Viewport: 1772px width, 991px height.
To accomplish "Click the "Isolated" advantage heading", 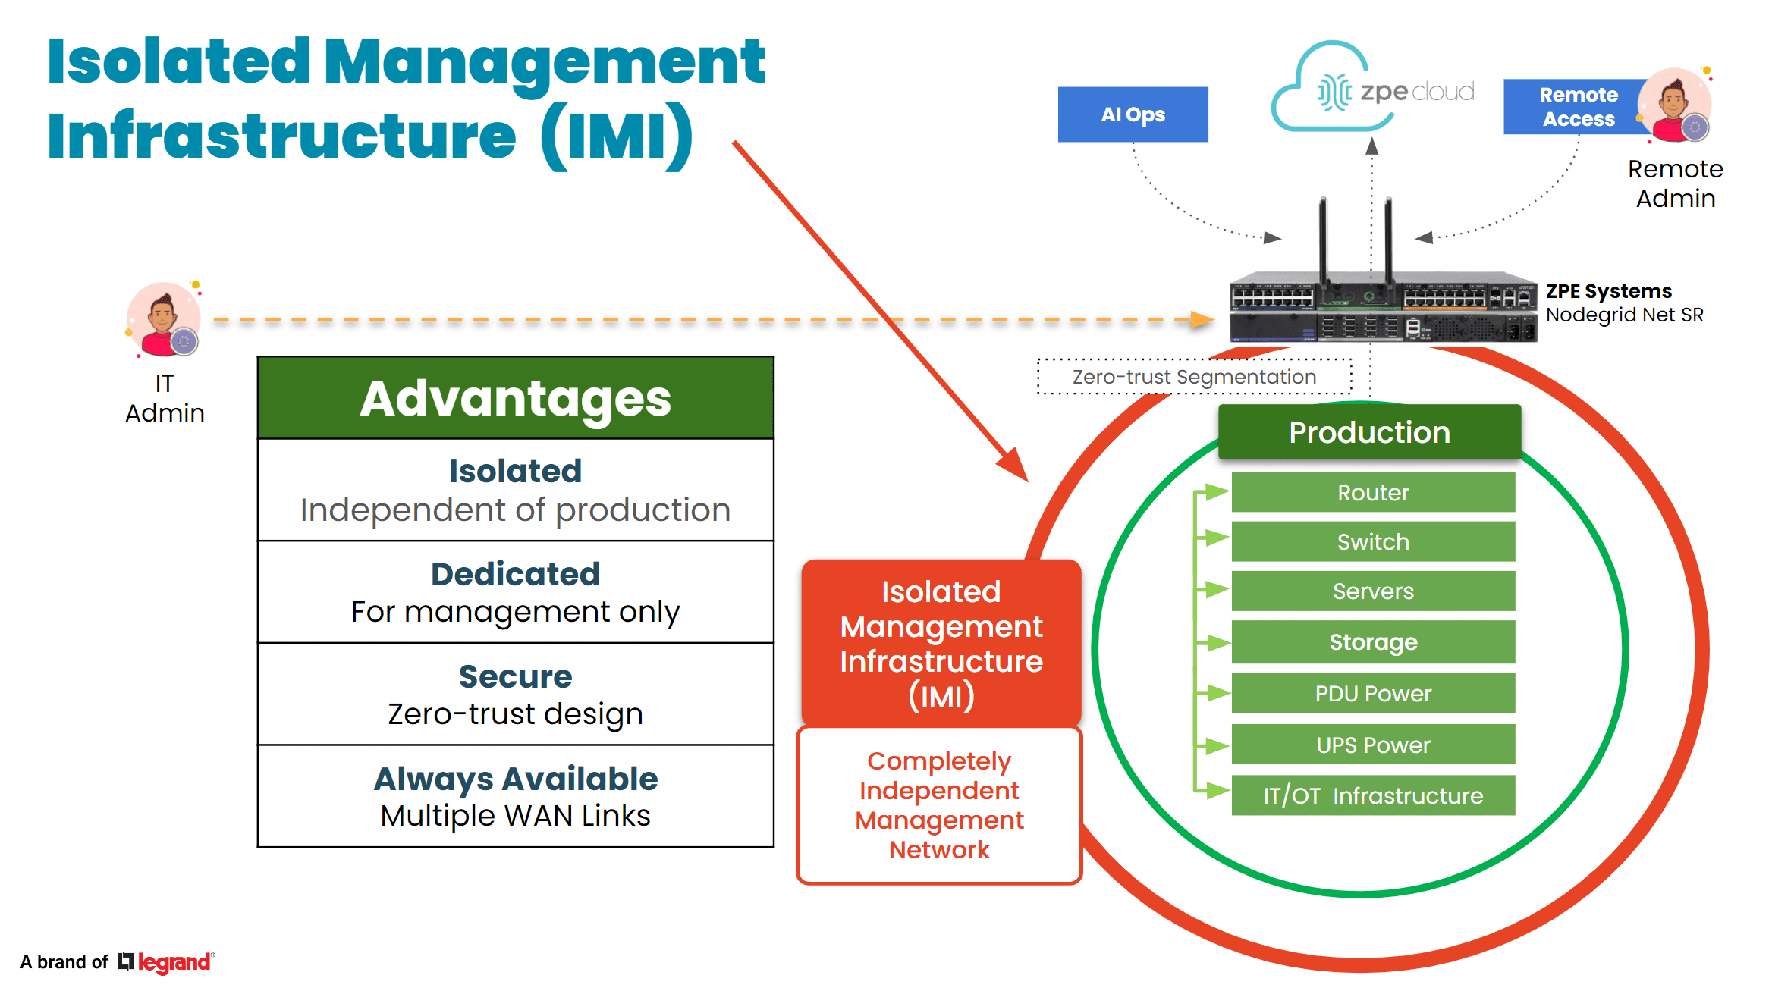I will click(x=516, y=471).
